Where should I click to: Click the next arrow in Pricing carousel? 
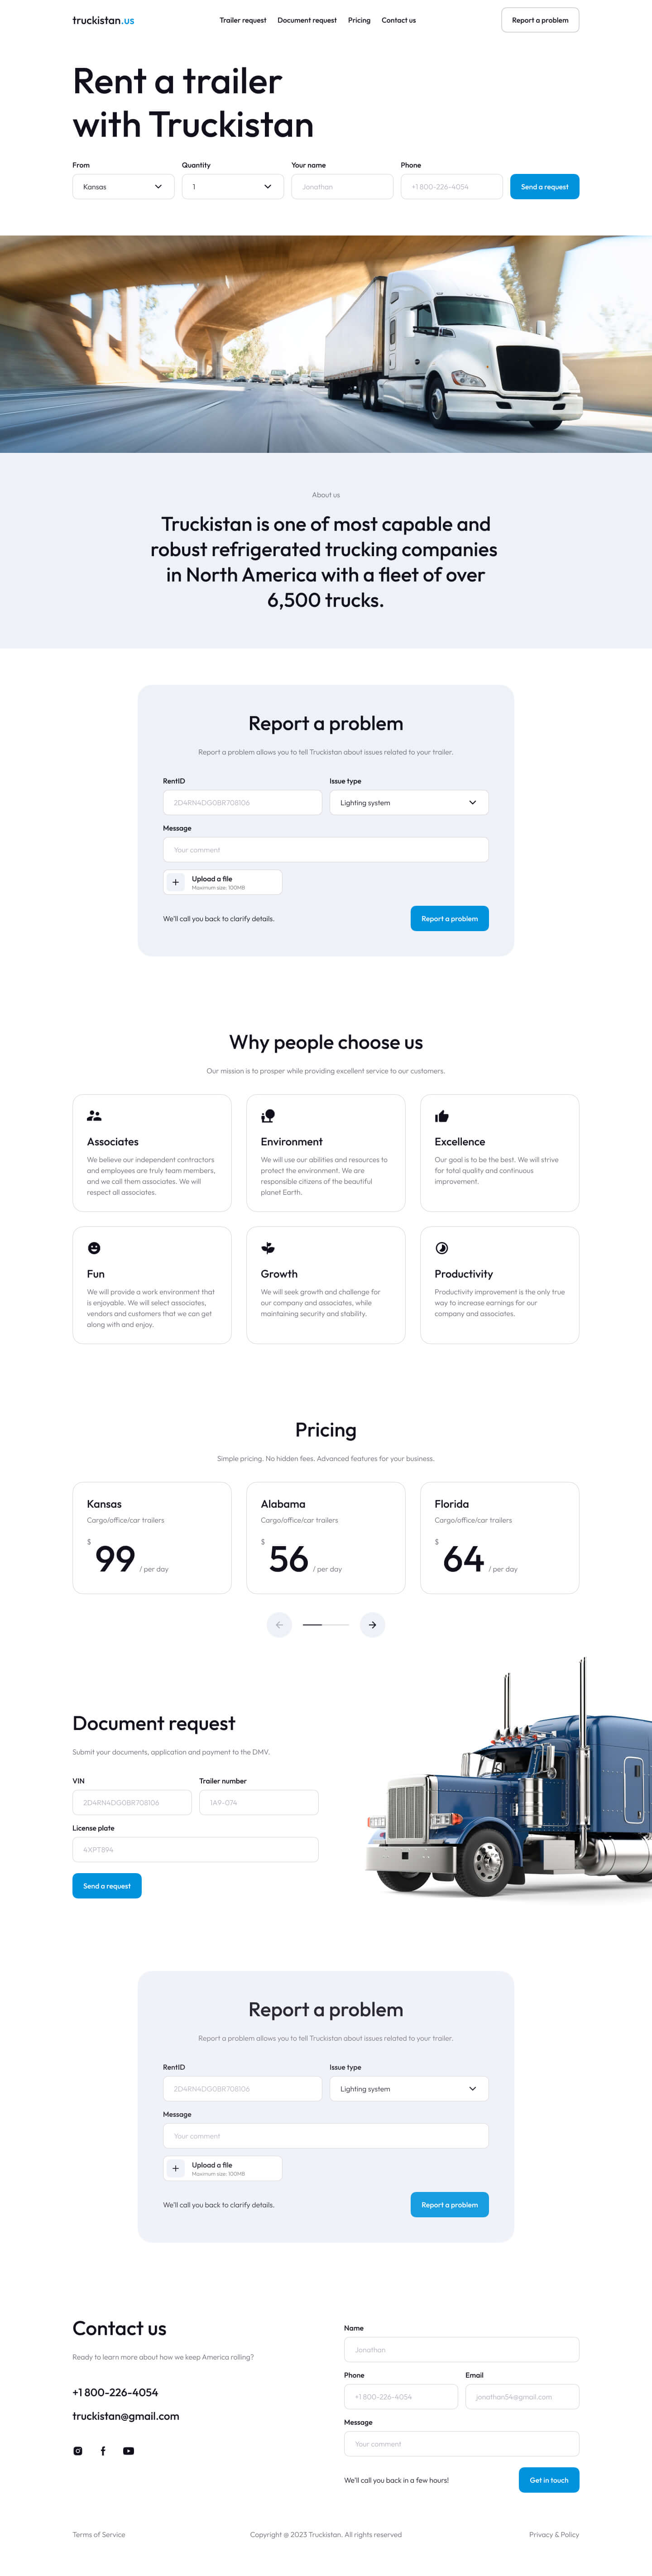372,1624
